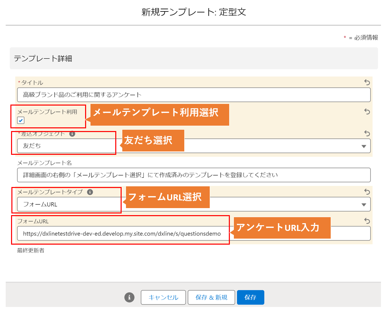Undo edits on the フォームURL field
The height and width of the screenshot is (314, 388).
(x=367, y=221)
